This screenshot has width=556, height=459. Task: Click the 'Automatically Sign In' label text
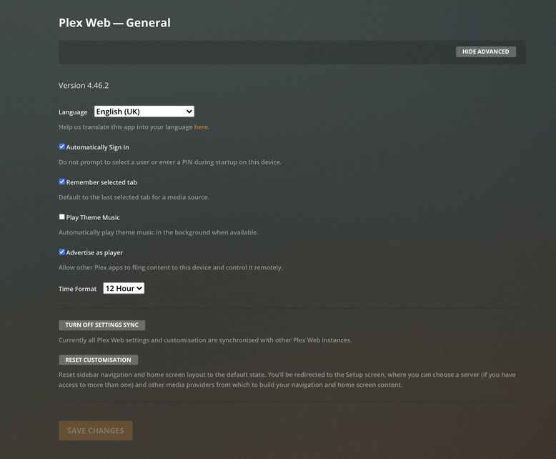97,147
